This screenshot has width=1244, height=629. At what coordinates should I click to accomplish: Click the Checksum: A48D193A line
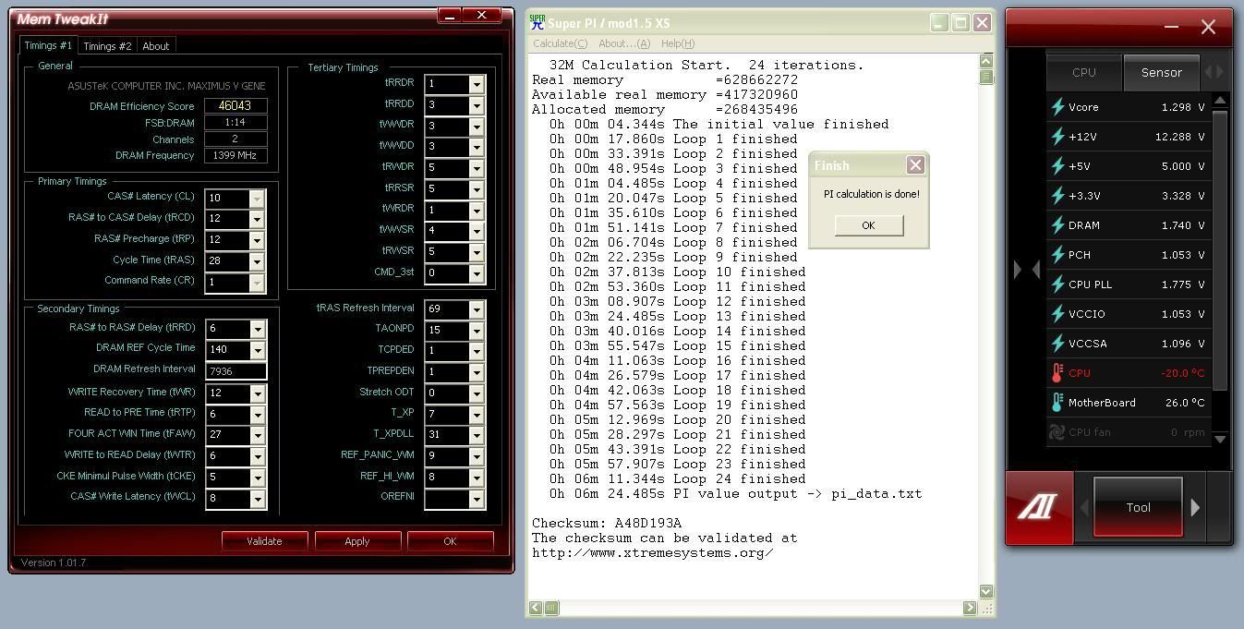[x=606, y=524]
